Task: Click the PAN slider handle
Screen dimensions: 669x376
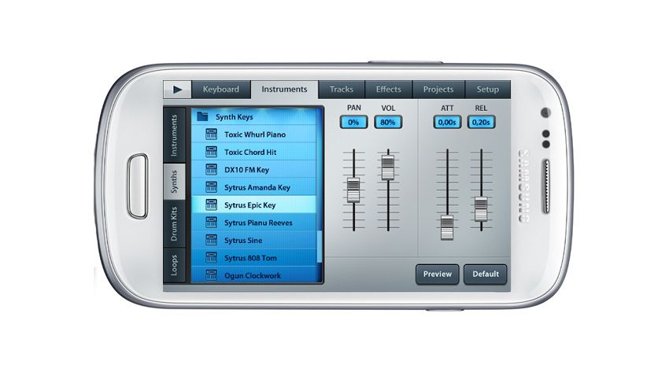Action: tap(353, 190)
